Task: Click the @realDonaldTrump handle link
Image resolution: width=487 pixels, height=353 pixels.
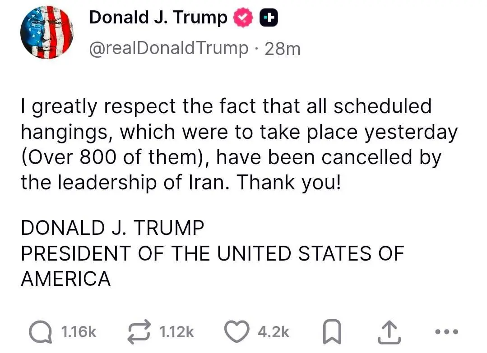Action: tap(169, 48)
